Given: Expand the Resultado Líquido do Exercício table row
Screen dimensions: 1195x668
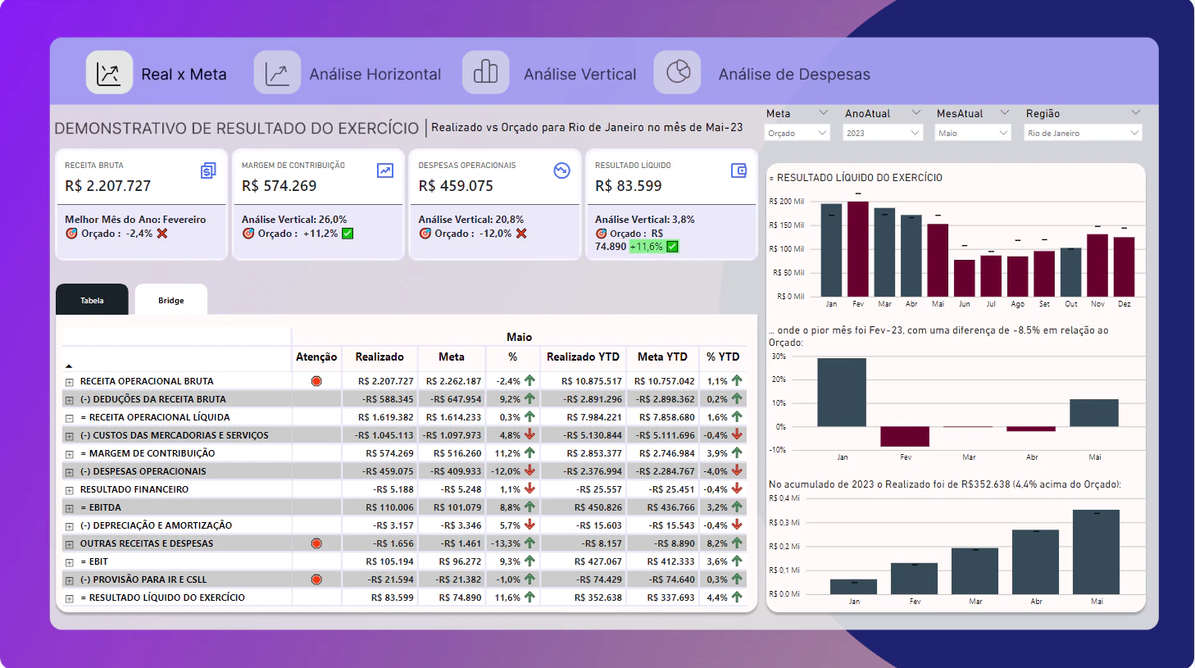Looking at the screenshot, I should 70,598.
